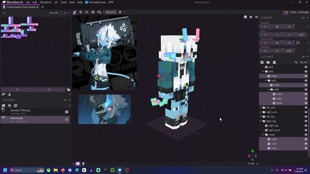The image size is (310, 174).
Task: Click the viewport screenshot icon in the top right
Action: coord(246,17)
